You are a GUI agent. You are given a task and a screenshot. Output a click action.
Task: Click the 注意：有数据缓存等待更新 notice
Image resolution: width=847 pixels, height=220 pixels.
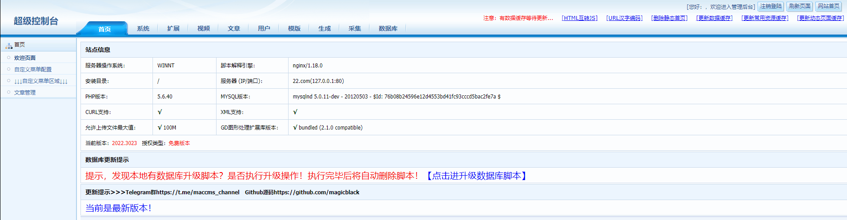(x=518, y=18)
